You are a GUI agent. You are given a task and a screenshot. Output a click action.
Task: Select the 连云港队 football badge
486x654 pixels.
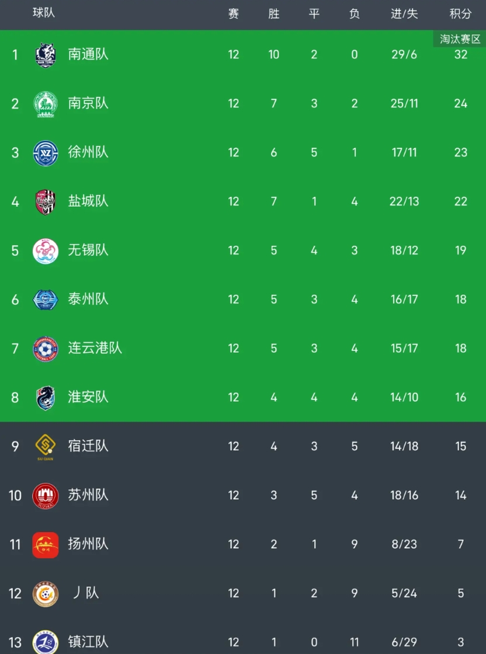coord(46,349)
